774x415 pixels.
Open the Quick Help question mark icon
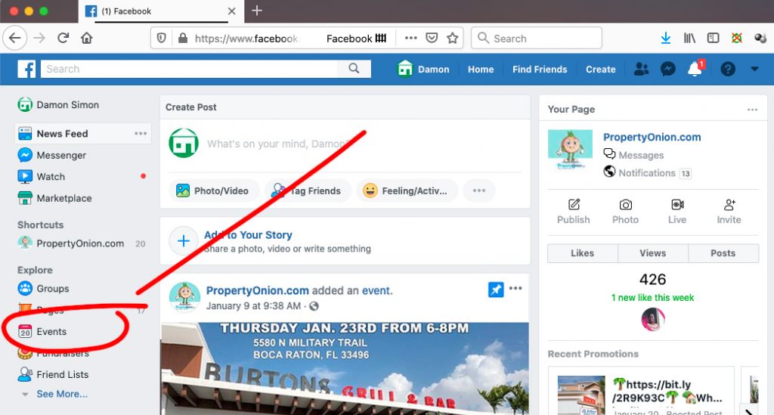pyautogui.click(x=728, y=69)
